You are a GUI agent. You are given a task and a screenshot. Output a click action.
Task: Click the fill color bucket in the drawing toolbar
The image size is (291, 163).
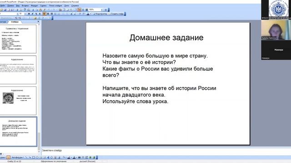click(64, 158)
